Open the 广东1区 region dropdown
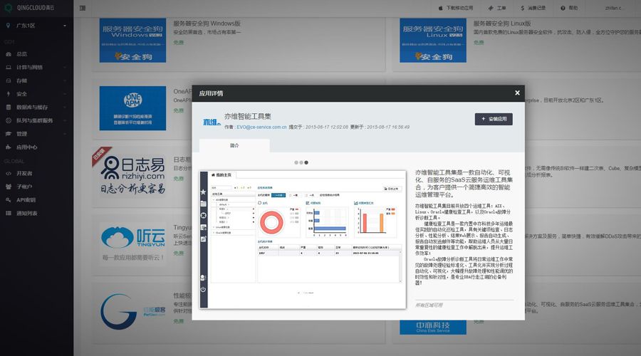 pos(36,25)
